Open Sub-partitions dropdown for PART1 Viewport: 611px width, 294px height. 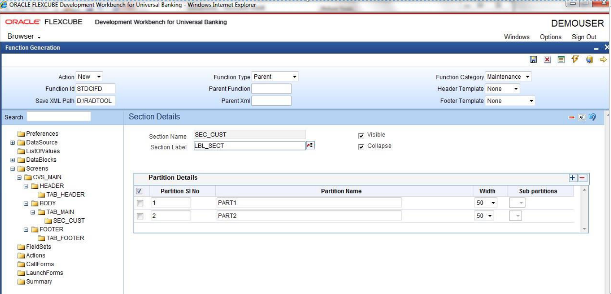pyautogui.click(x=517, y=203)
